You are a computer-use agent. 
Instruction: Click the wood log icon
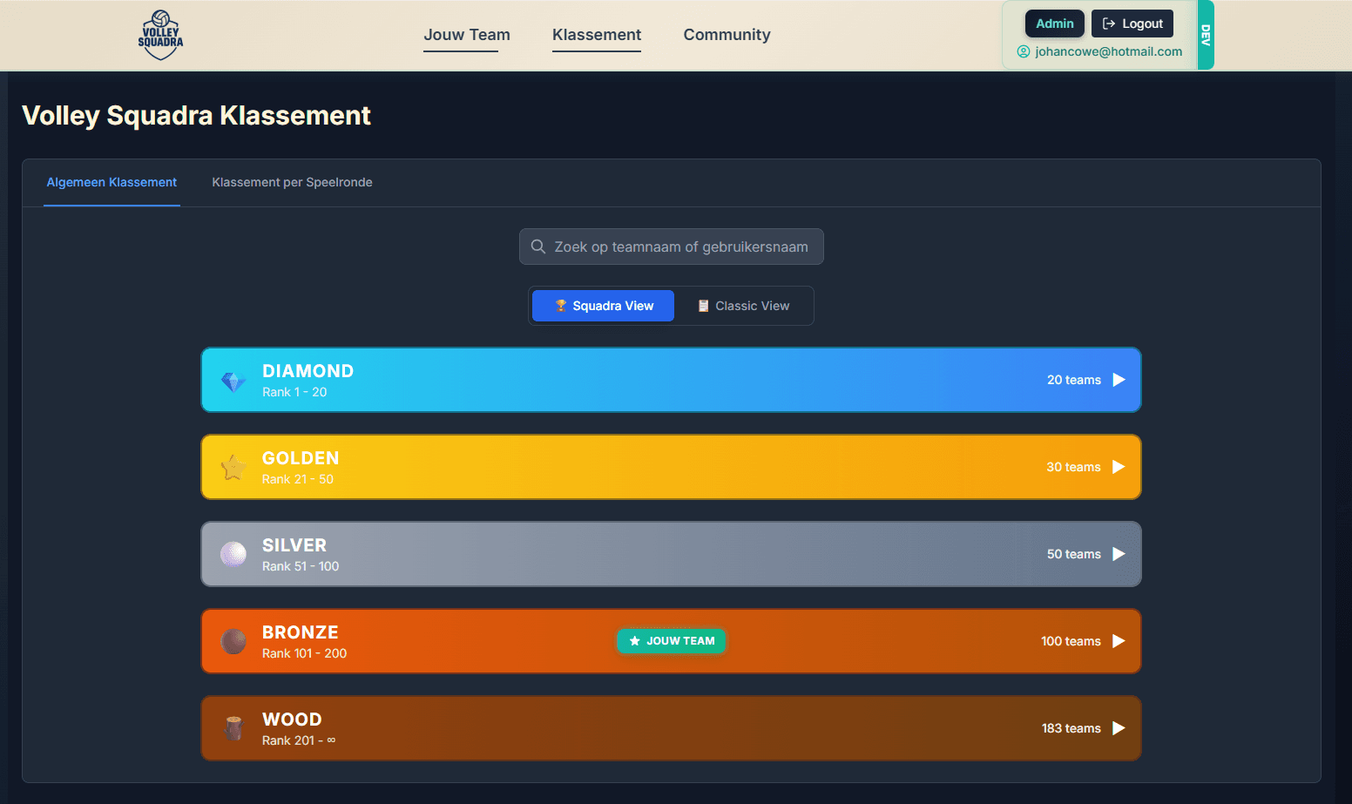click(x=233, y=729)
